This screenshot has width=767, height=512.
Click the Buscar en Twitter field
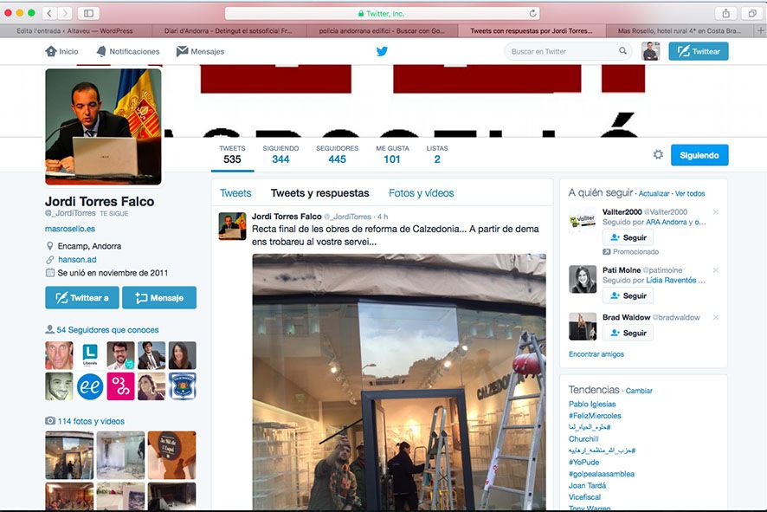click(563, 51)
